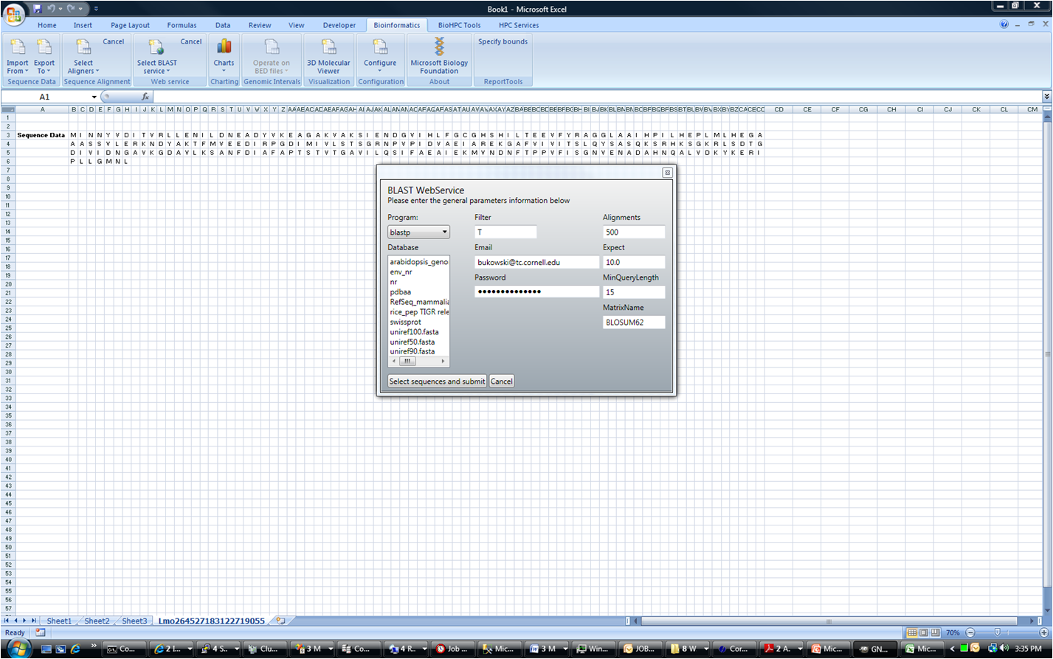This screenshot has width=1053, height=659.
Task: Click the Operate on BED files icon
Action: [x=272, y=47]
